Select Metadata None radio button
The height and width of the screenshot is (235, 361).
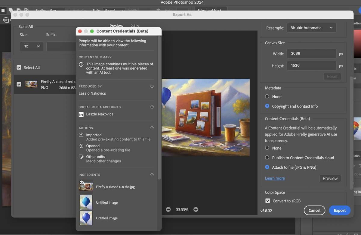267,96
